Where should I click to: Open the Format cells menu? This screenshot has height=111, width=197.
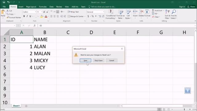147,14
